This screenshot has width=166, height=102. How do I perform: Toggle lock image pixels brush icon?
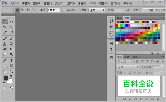point(130,73)
